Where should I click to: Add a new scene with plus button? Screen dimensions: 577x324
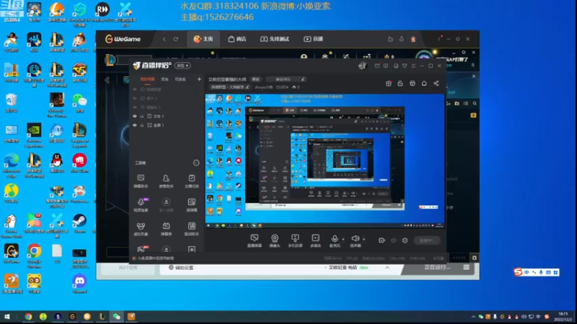(x=199, y=79)
